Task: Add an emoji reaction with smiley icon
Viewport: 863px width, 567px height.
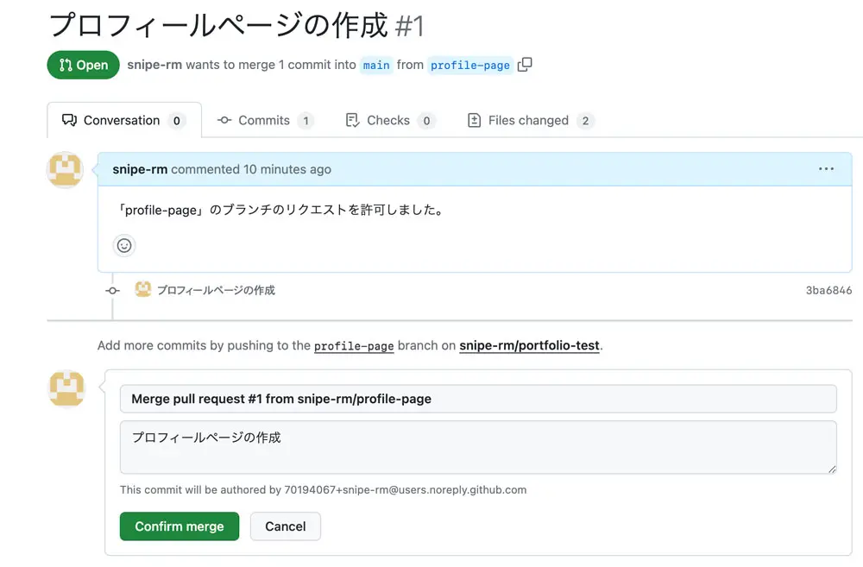Action: [x=124, y=246]
